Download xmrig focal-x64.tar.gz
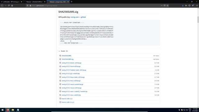Viewport: 199px width, 112px height. (x=71, y=66)
